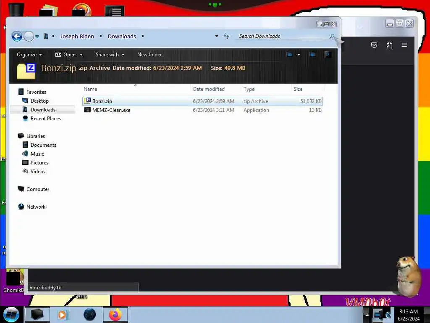Image resolution: width=430 pixels, height=323 pixels.
Task: Sort by Date modified column
Action: click(x=209, y=89)
